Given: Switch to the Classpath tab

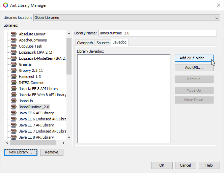Looking at the screenshot, I should pyautogui.click(x=85, y=43).
